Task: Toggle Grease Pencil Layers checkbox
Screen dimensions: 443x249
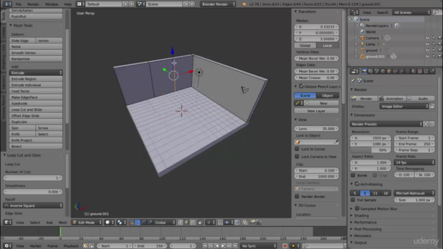Action: click(x=301, y=86)
